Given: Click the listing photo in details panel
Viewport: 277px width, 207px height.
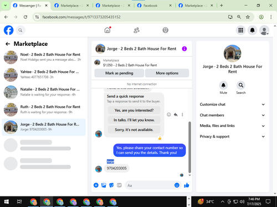Looking at the screenshot, I should 232,54.
